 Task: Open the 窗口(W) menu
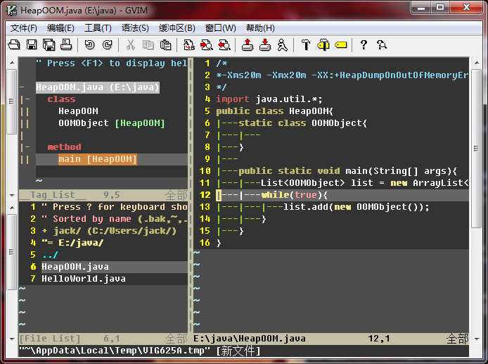[220, 28]
